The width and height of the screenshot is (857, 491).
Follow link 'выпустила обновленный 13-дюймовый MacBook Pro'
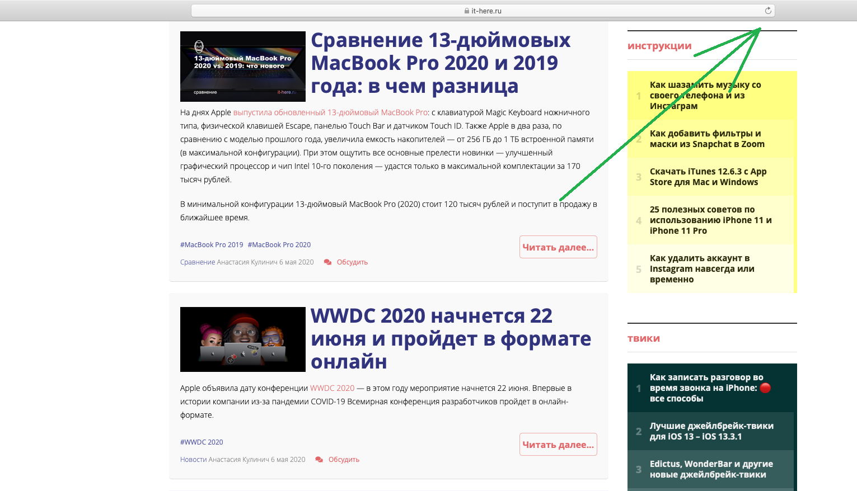[330, 112]
